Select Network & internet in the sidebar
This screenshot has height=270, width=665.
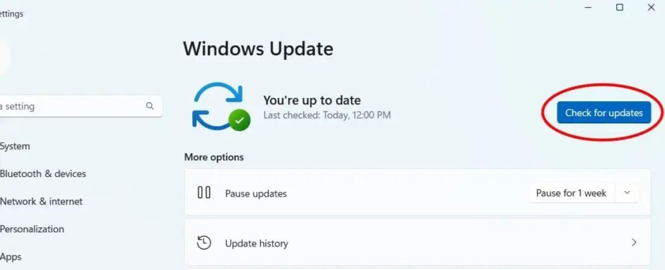(41, 201)
